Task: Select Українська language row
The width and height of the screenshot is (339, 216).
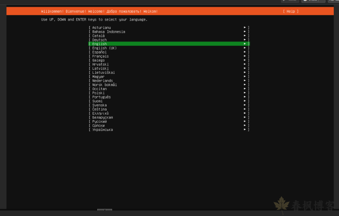Action: pyautogui.click(x=169, y=130)
